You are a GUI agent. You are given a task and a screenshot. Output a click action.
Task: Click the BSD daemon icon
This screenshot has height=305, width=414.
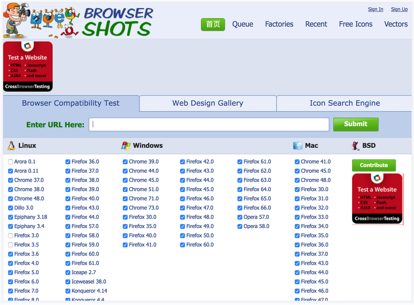pyautogui.click(x=355, y=146)
